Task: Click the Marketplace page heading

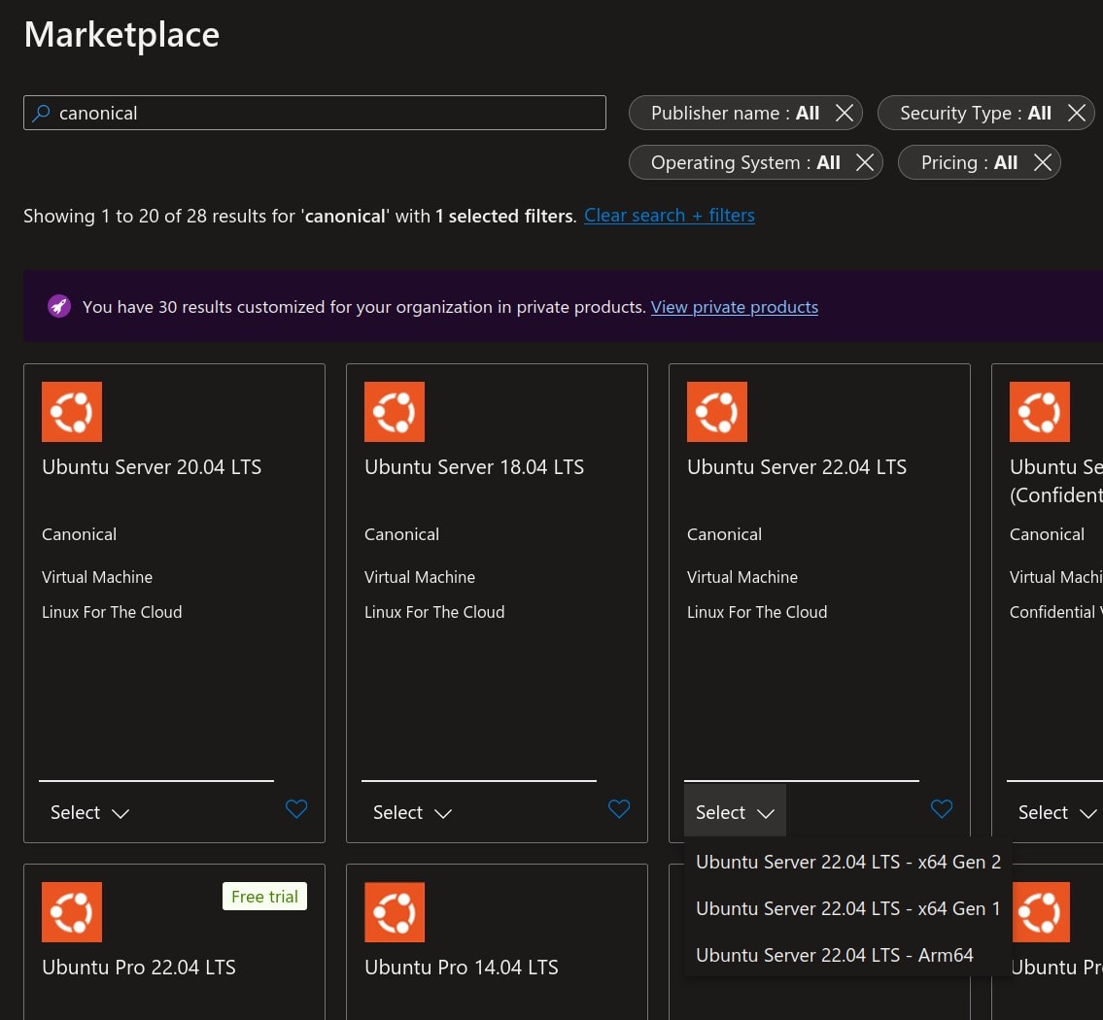Action: [121, 34]
